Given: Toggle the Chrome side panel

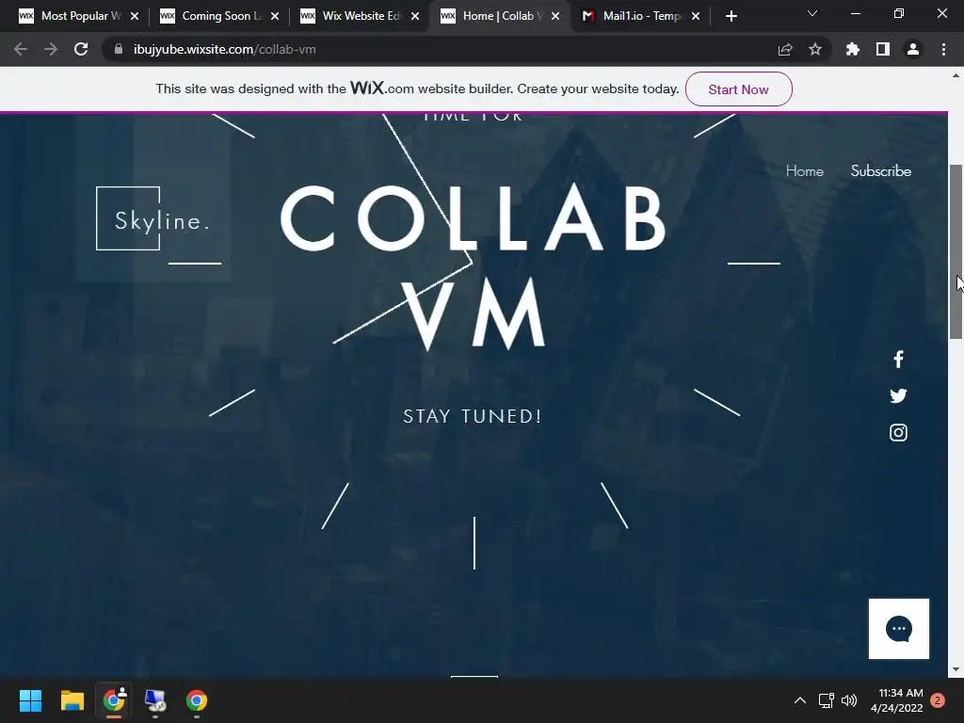Looking at the screenshot, I should tap(883, 49).
